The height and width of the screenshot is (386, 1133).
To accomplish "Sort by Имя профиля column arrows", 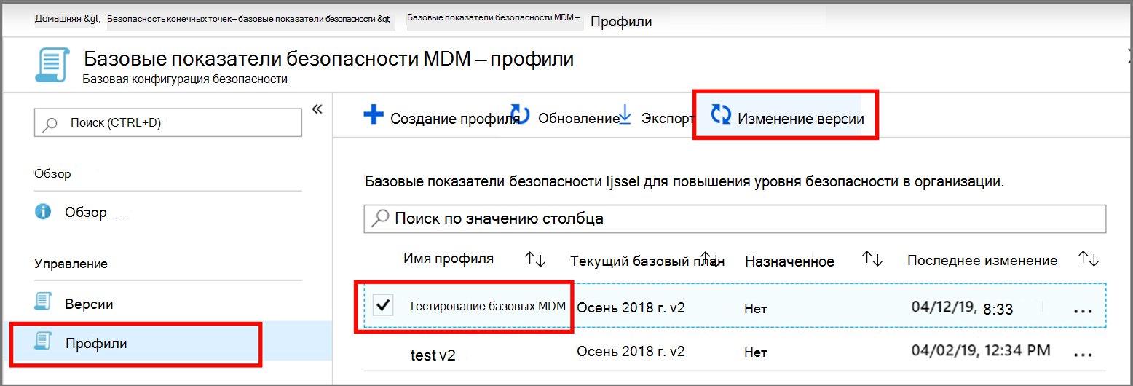I will coord(534,259).
